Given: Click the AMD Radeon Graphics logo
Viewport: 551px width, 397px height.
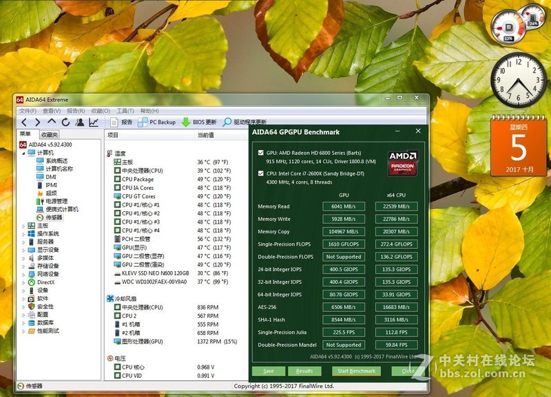Looking at the screenshot, I should click(x=402, y=163).
